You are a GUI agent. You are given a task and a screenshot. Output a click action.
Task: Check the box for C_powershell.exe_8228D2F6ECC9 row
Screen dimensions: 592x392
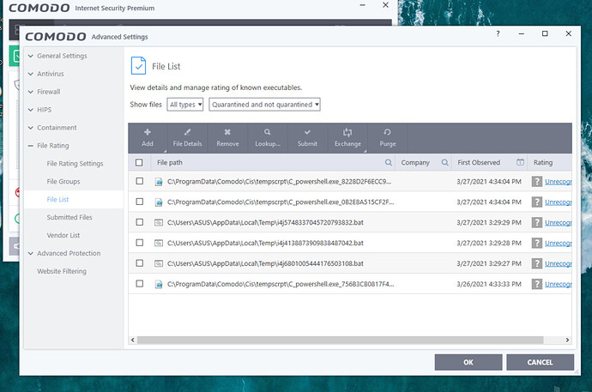[x=140, y=181]
